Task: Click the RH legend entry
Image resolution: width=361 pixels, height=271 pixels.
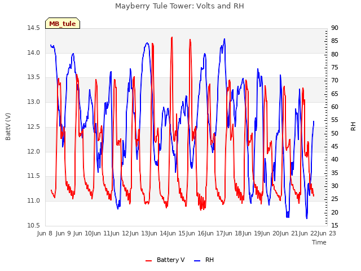Action: [204, 260]
